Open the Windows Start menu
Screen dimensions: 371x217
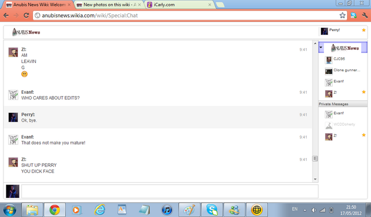9,209
